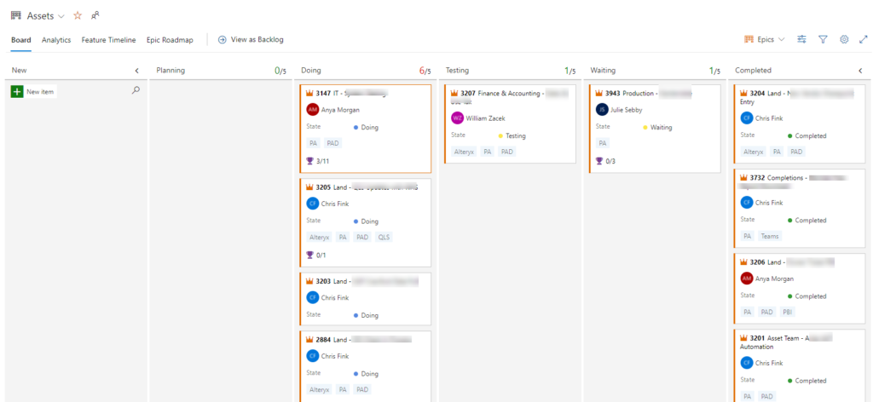
Task: Open the Feature Timeline tab
Action: pos(108,40)
